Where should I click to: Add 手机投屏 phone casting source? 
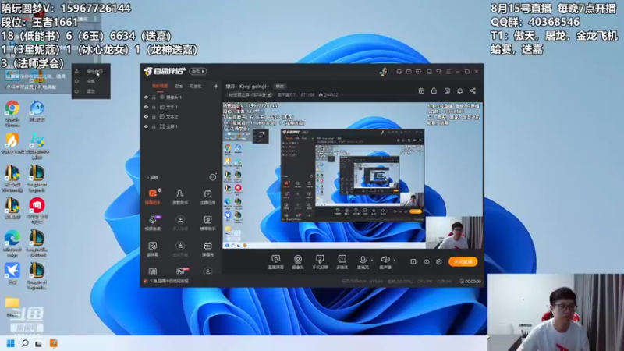(320, 262)
